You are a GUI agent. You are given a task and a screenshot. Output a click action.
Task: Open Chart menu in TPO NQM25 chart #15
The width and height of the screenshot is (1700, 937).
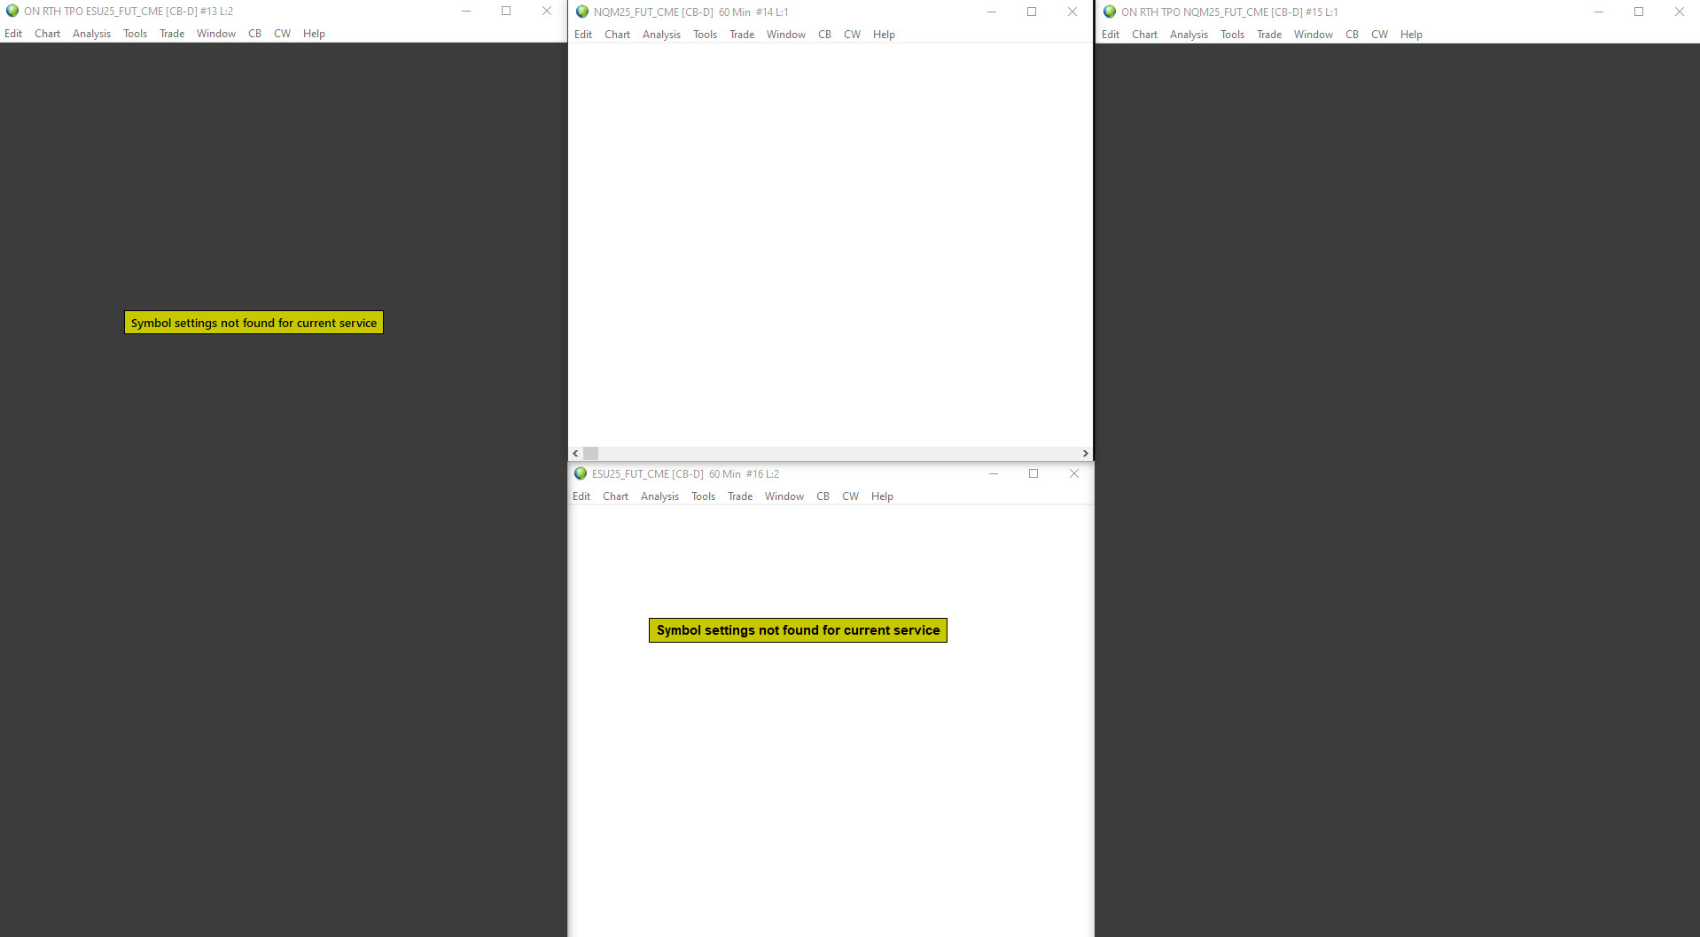1145,35
